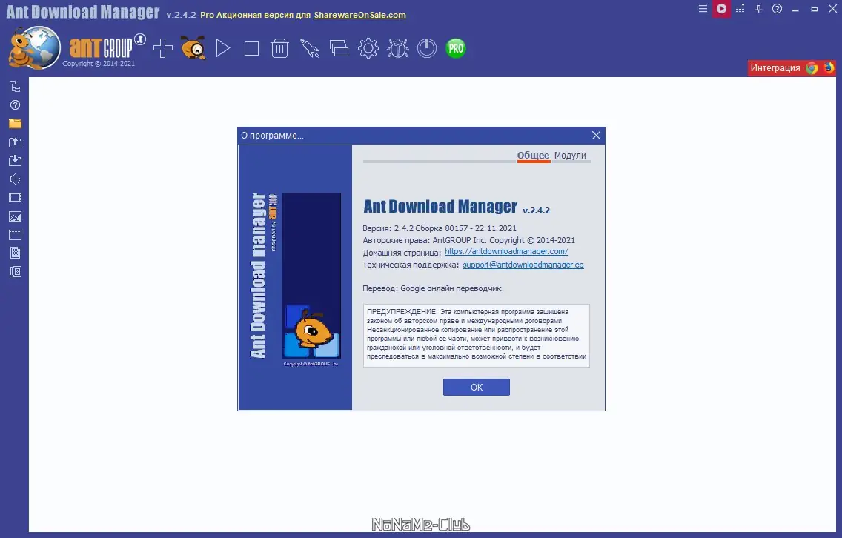Click the Авторские права: AntGROUP Inc. line

(468, 240)
